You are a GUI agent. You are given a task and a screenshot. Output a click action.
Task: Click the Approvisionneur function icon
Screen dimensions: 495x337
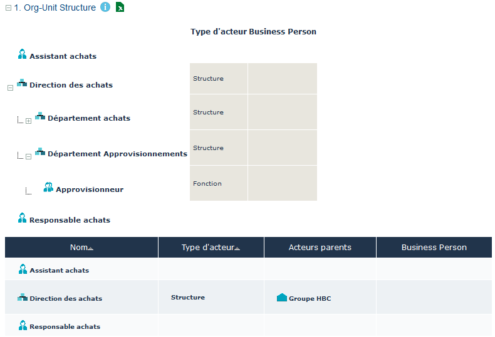click(x=48, y=187)
